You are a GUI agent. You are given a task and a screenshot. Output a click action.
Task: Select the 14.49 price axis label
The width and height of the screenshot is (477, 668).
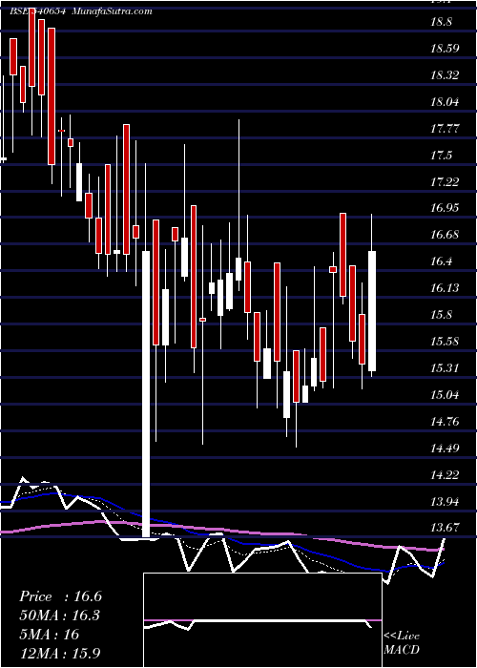pyautogui.click(x=445, y=448)
